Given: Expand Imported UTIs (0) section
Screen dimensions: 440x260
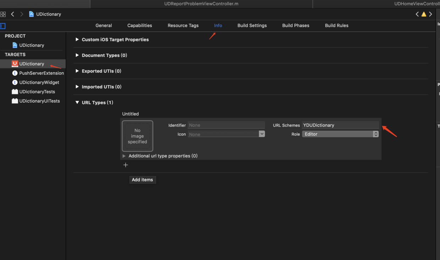Looking at the screenshot, I should (x=77, y=87).
